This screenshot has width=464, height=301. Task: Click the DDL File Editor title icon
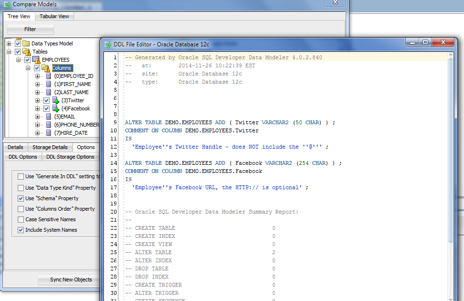point(108,45)
